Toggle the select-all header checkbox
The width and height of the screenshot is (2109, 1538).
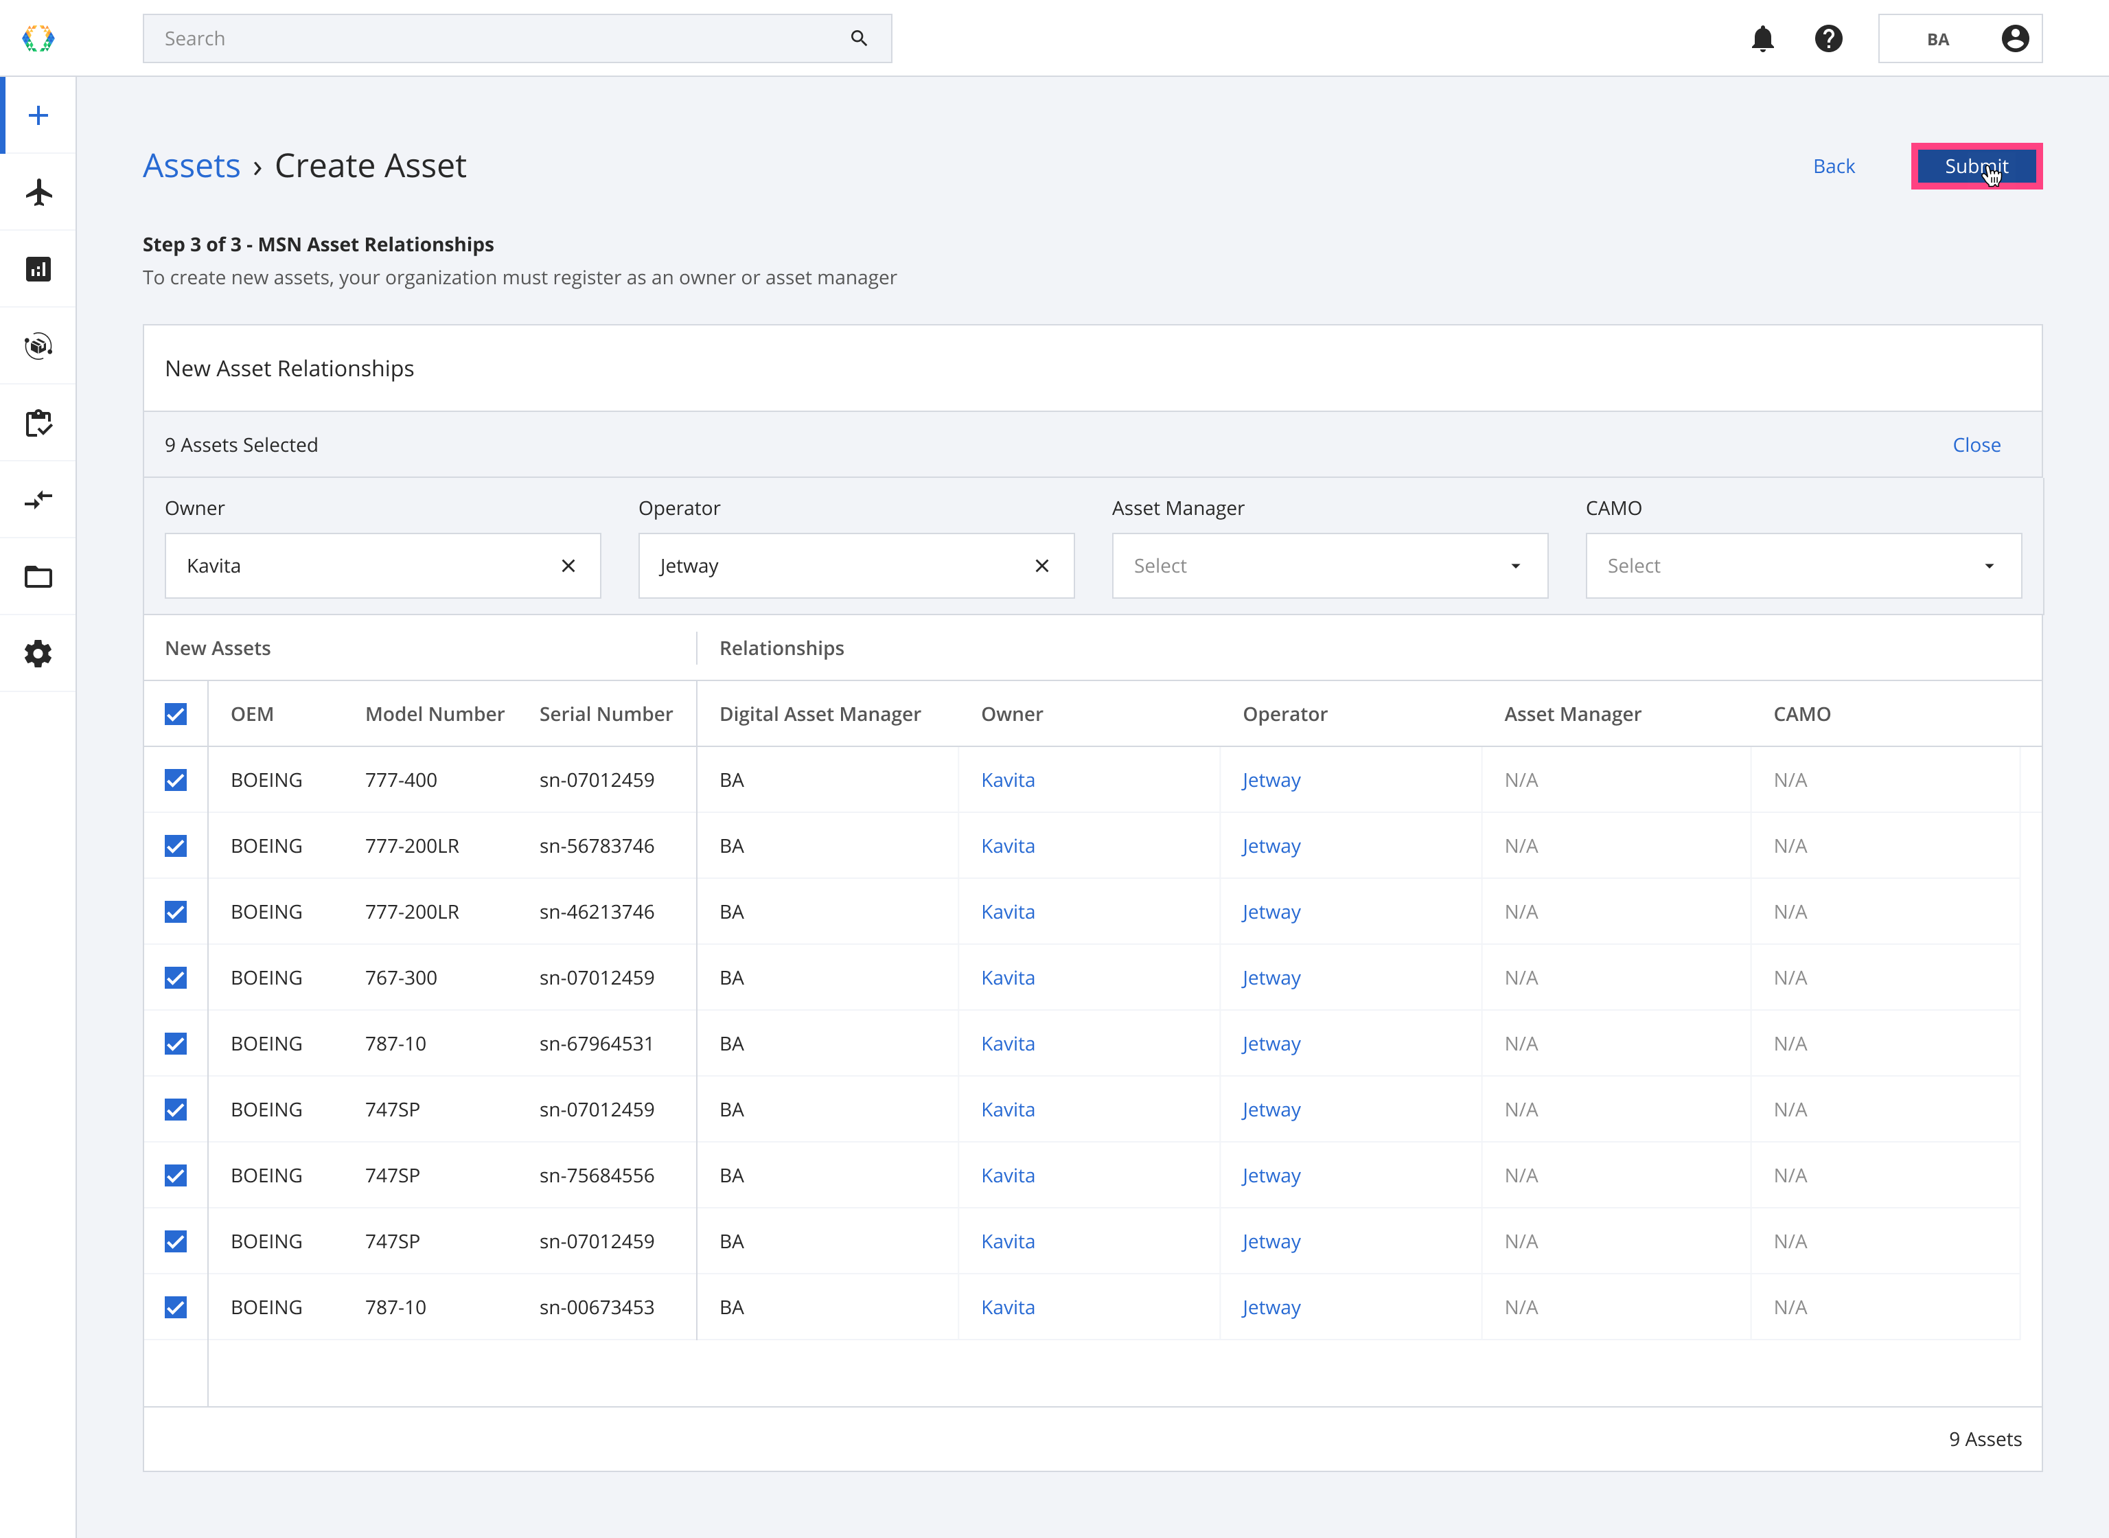(175, 714)
